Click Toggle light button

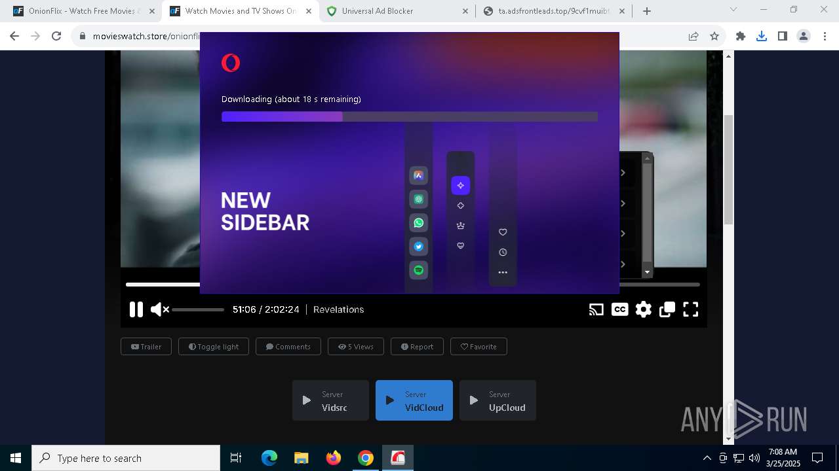click(214, 347)
